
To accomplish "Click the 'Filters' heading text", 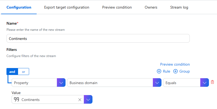I will 12,50.
